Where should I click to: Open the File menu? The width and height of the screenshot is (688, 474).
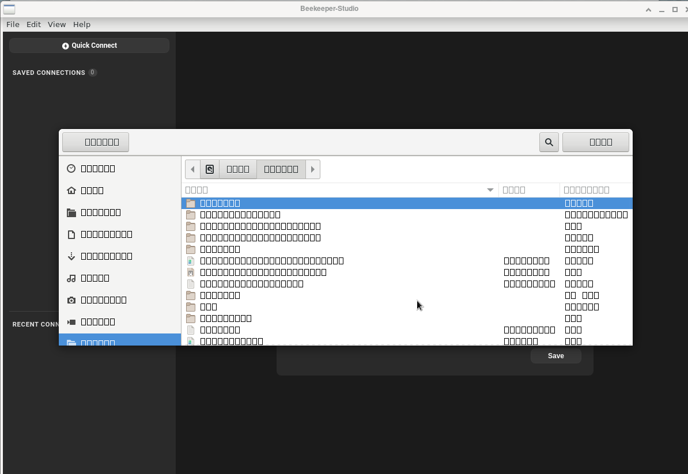(x=13, y=24)
